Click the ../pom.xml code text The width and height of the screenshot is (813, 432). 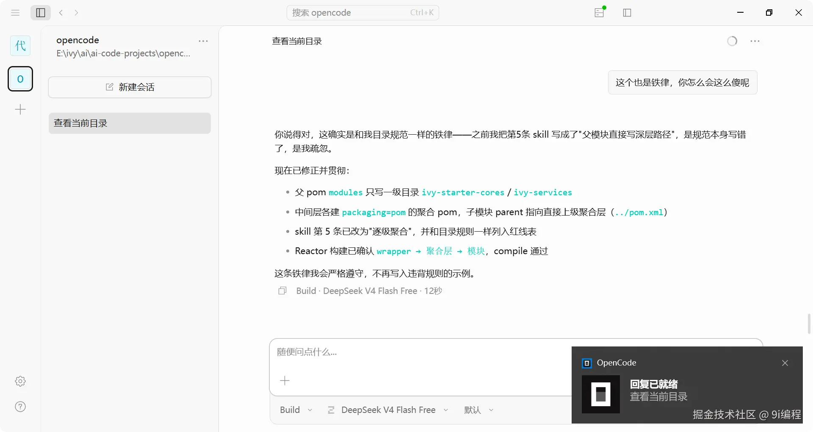pyautogui.click(x=639, y=213)
